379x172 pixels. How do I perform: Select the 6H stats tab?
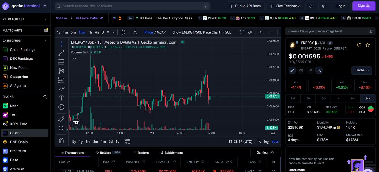tap(353, 98)
